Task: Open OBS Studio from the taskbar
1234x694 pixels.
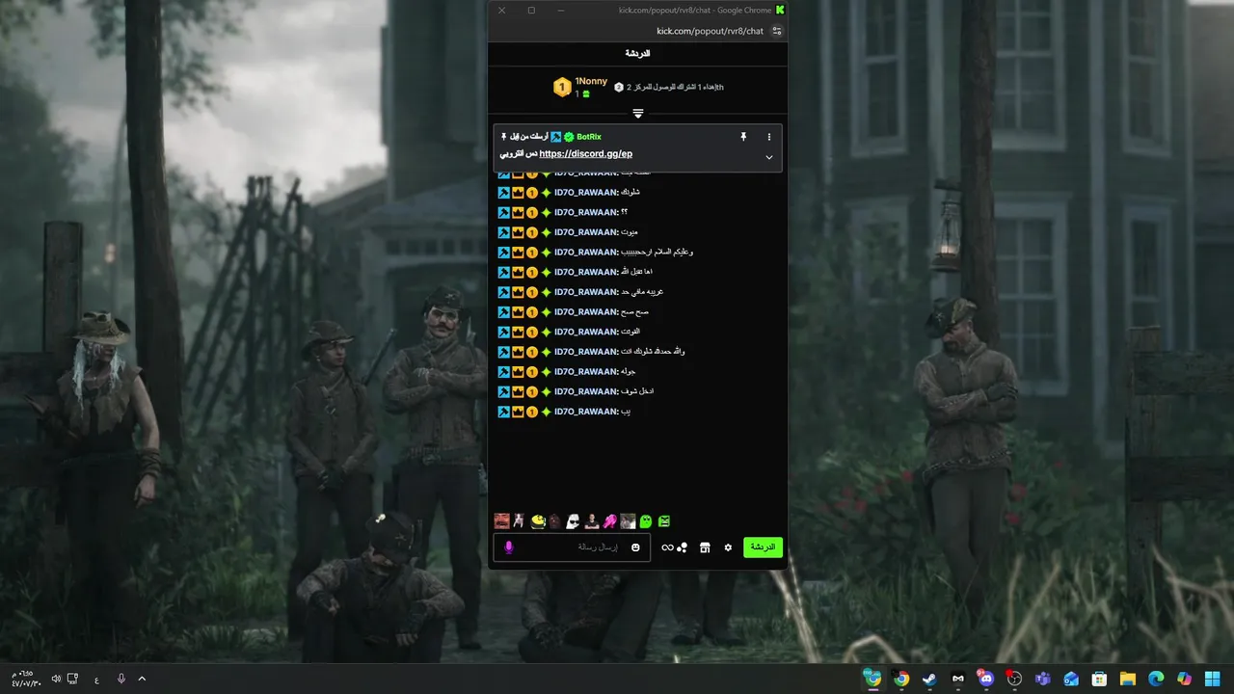Action: tap(1014, 679)
